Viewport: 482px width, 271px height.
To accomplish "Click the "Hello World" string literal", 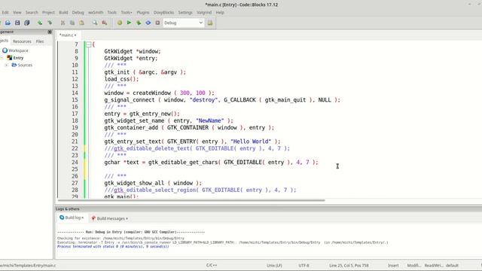I will [251, 142].
